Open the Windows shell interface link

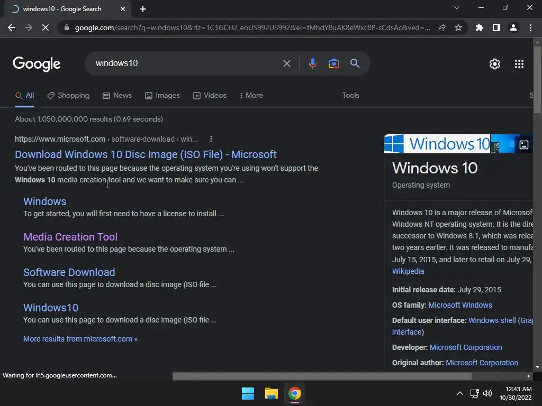(x=492, y=320)
